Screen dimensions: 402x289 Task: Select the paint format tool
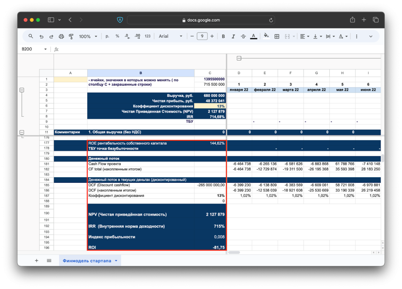(71, 36)
